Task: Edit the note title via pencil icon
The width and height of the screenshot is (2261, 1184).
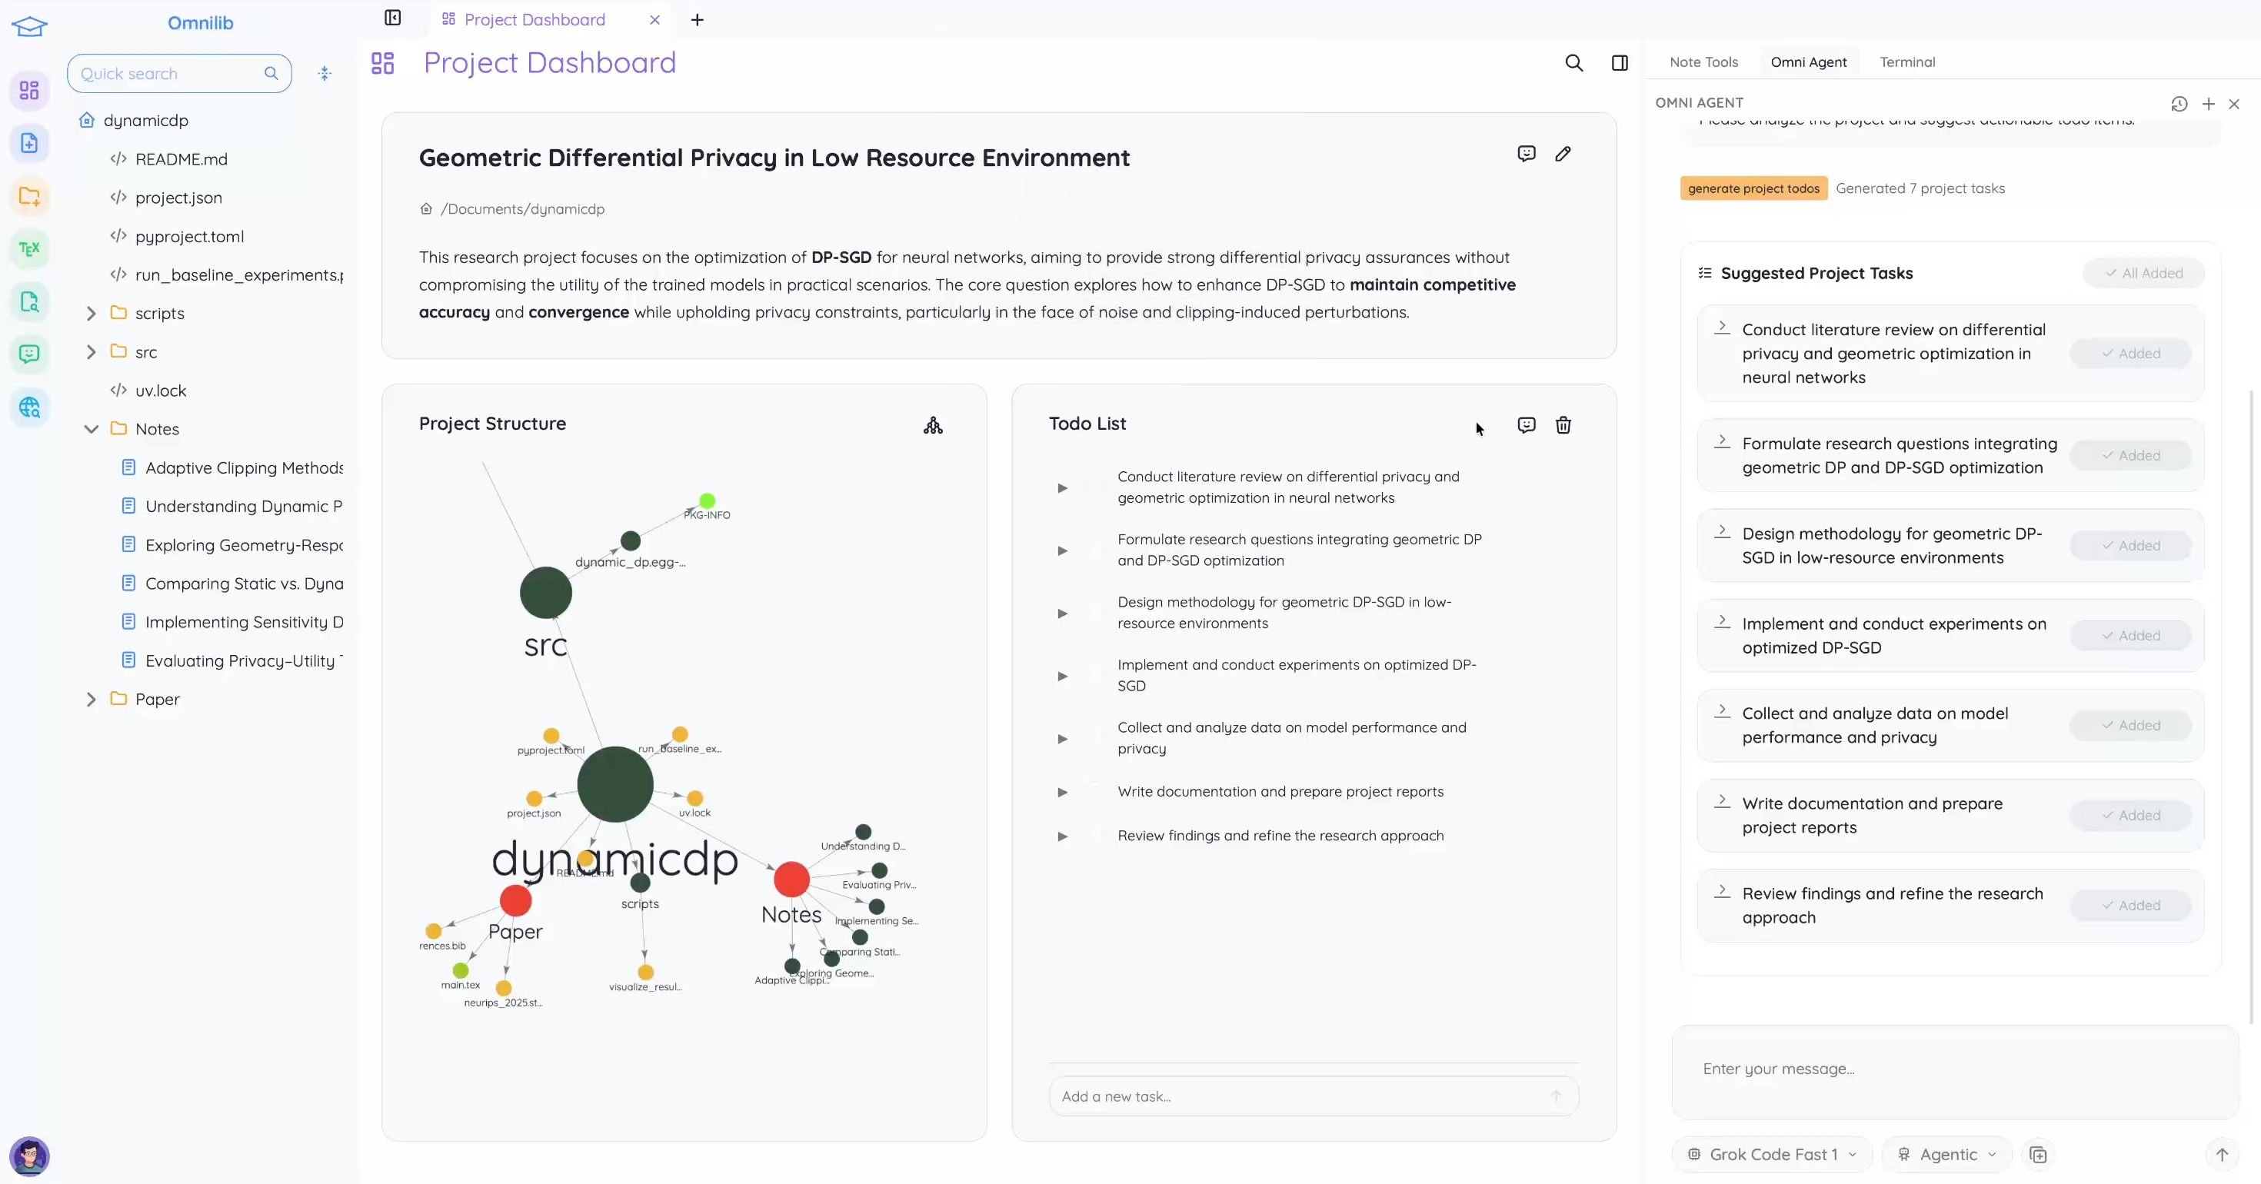Action: [1564, 154]
